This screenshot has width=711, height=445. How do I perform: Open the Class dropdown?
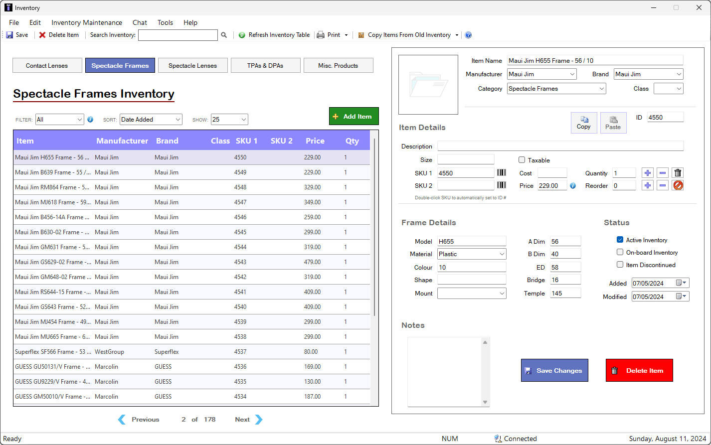[669, 89]
